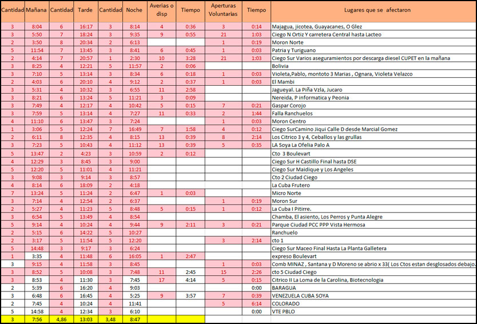Viewport: 477px width, 324px height.
Task: Select the 'Micro Norte' cell
Action: (373, 193)
